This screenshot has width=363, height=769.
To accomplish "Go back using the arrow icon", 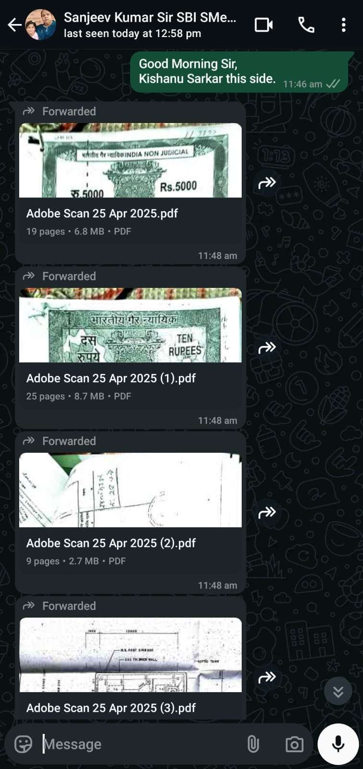I will pos(14,25).
